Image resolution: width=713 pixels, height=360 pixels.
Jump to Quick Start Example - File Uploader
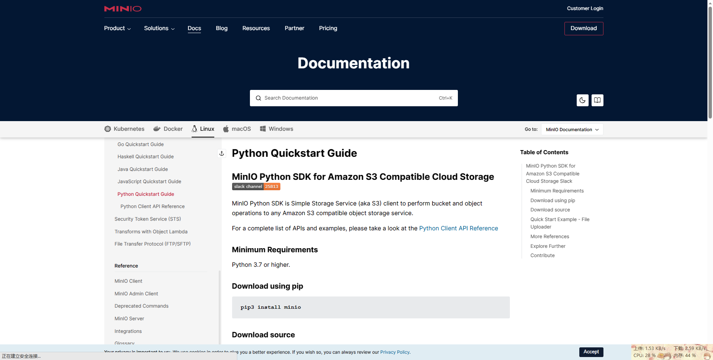(x=560, y=223)
